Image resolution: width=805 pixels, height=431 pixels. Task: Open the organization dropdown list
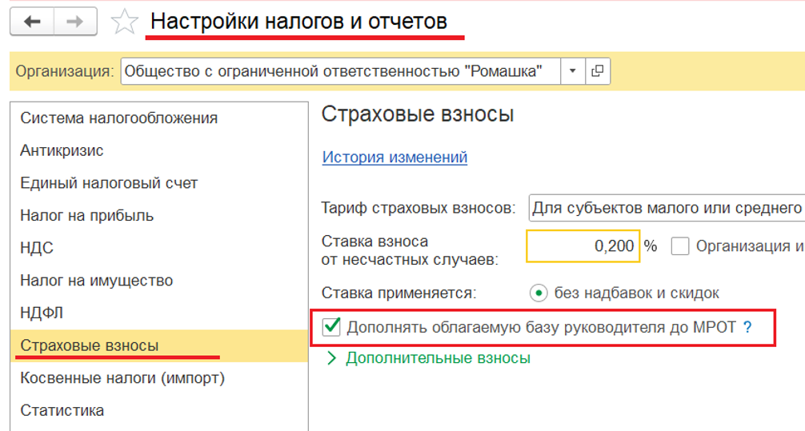[x=572, y=71]
